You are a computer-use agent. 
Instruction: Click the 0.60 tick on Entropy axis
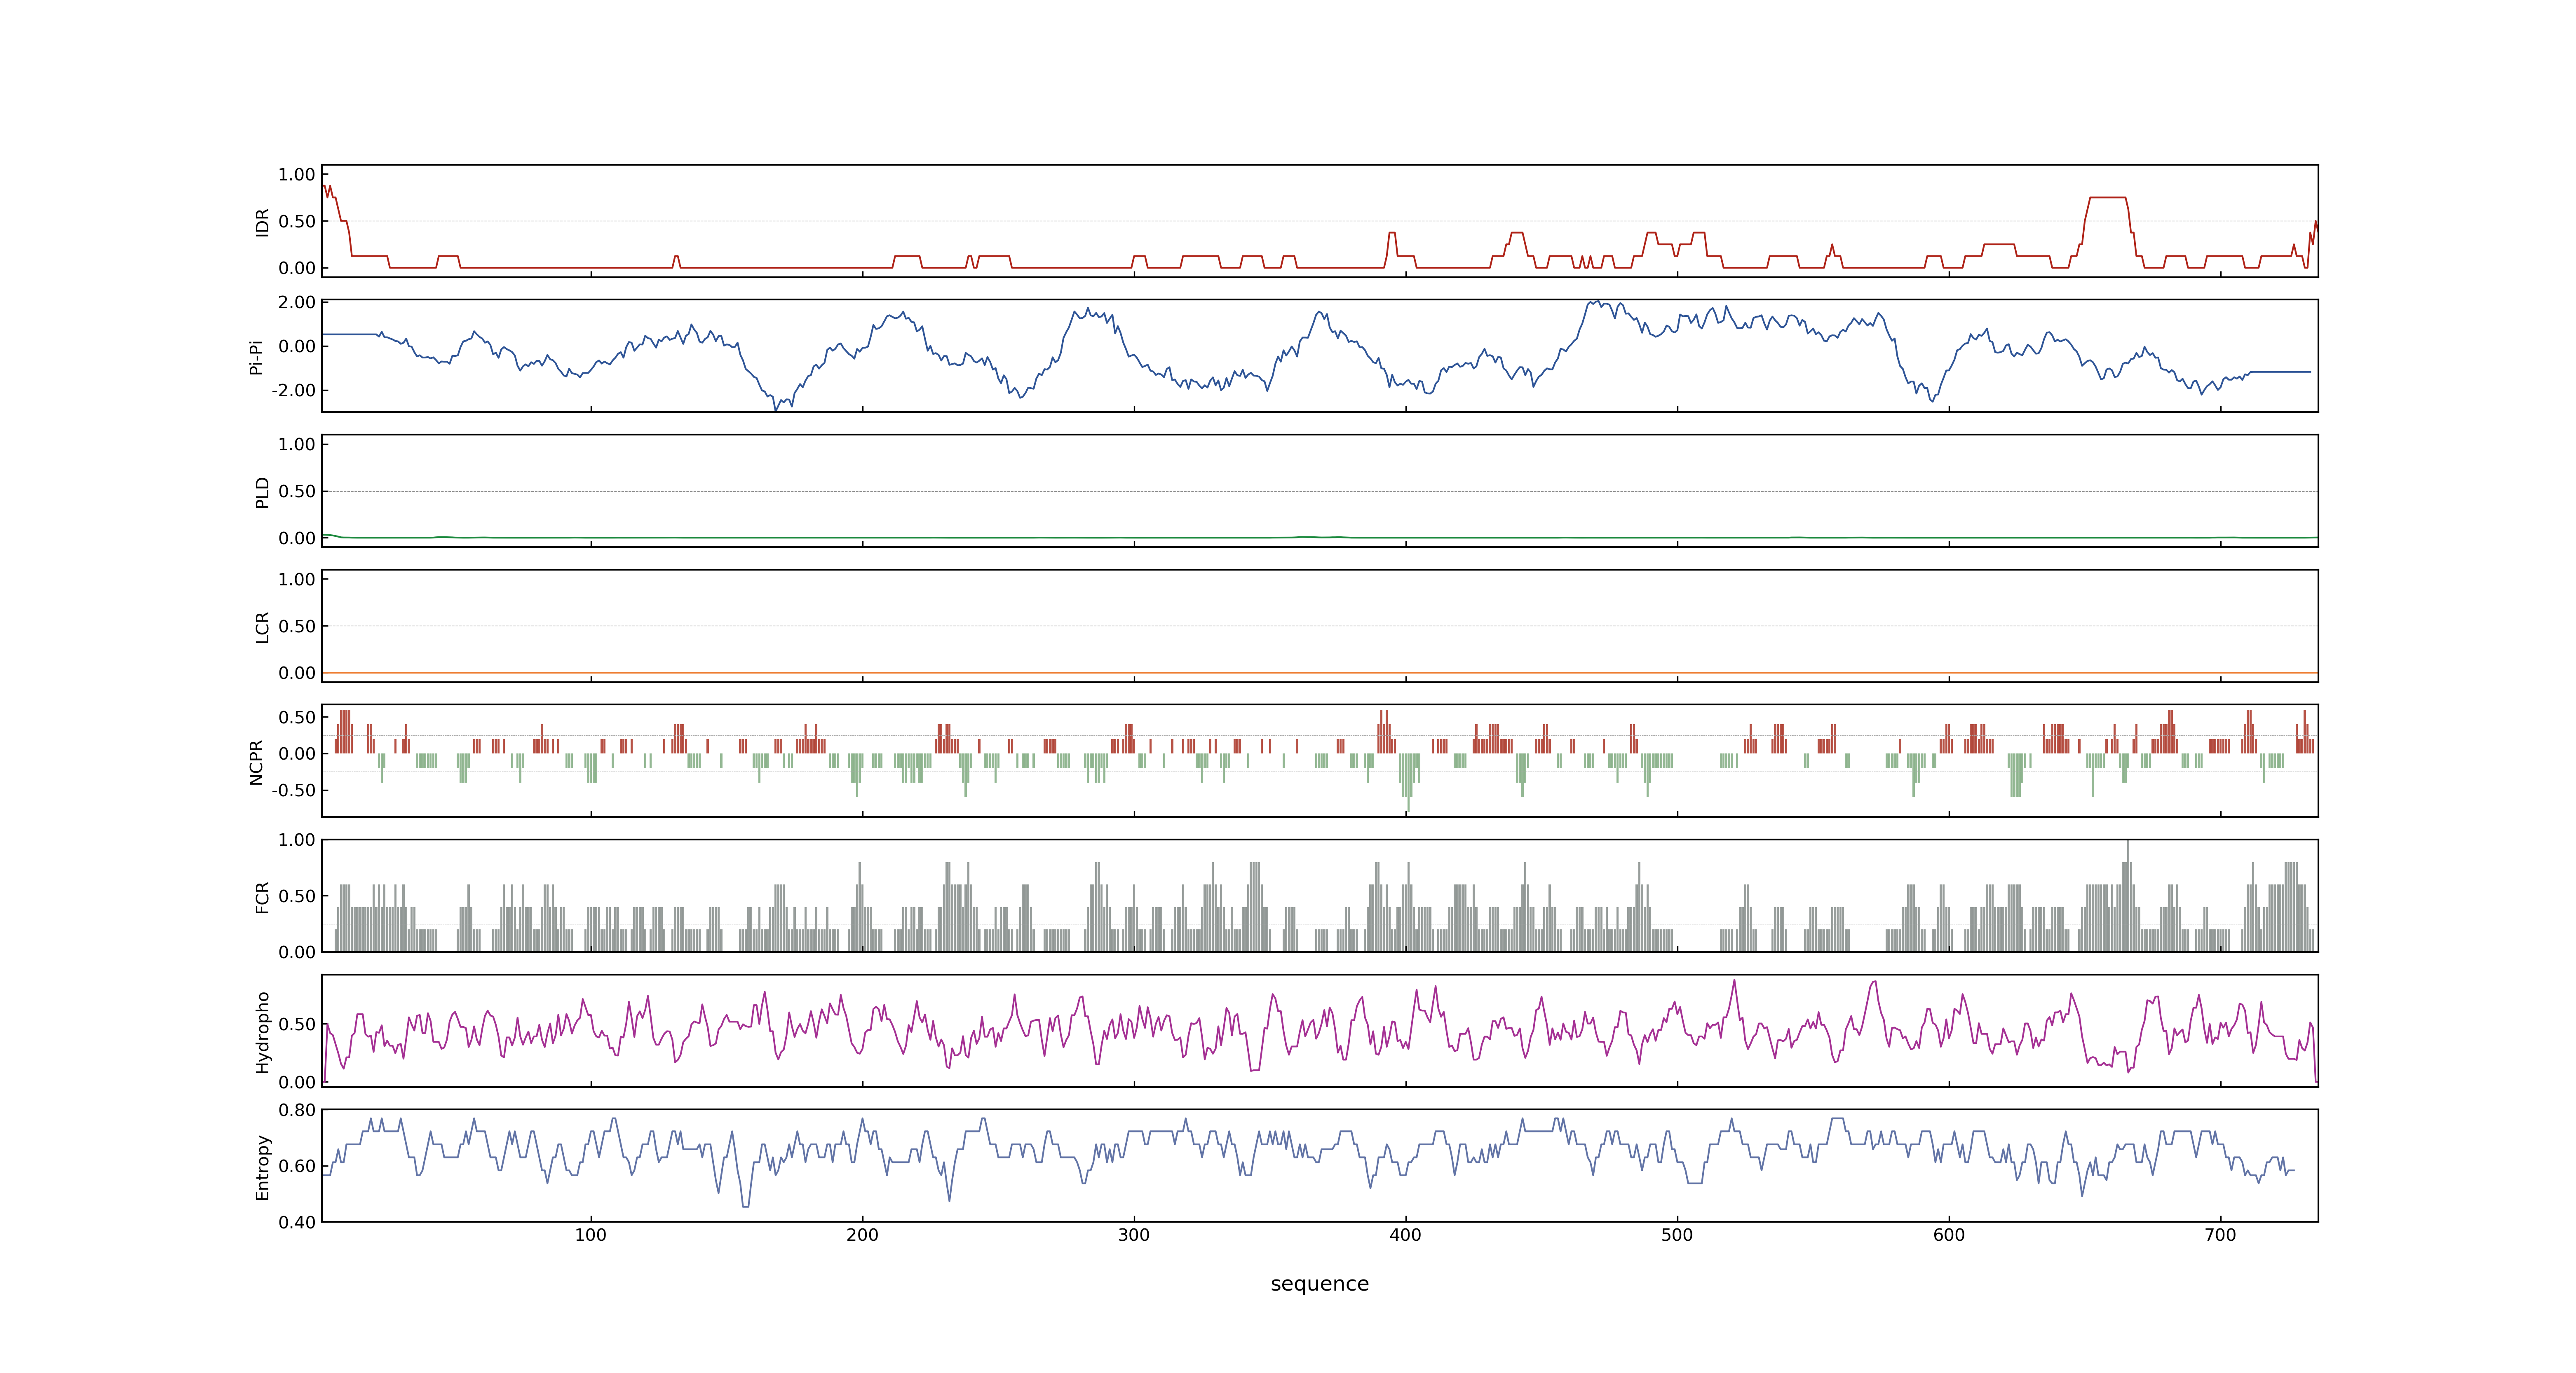coord(297,1166)
